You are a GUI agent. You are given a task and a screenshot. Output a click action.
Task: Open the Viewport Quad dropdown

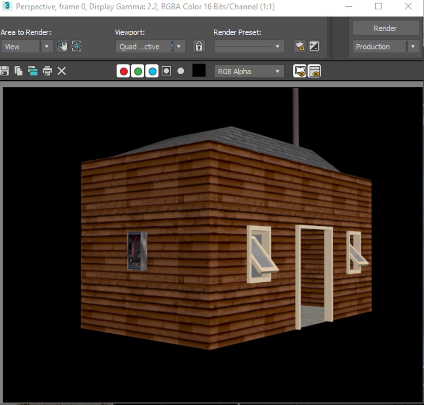[150, 46]
